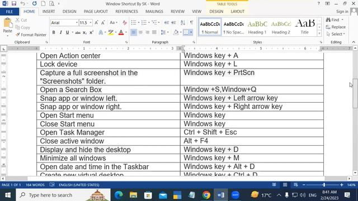
Task: Open the borders dropdown arrow
Action: click(191, 32)
